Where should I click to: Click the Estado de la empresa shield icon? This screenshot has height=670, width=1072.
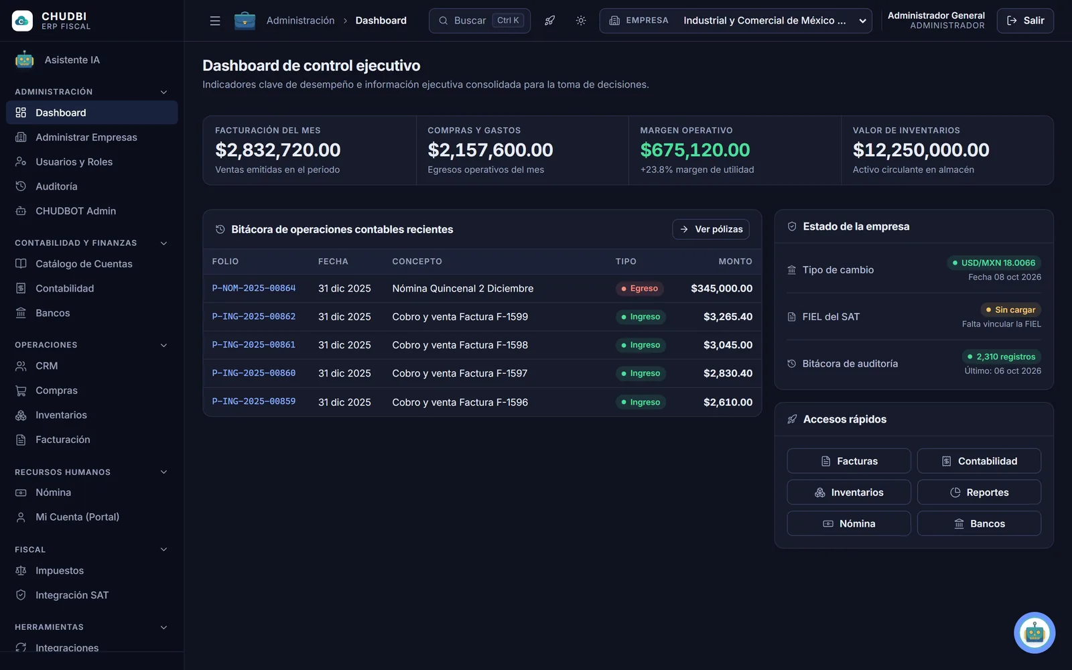(x=791, y=226)
